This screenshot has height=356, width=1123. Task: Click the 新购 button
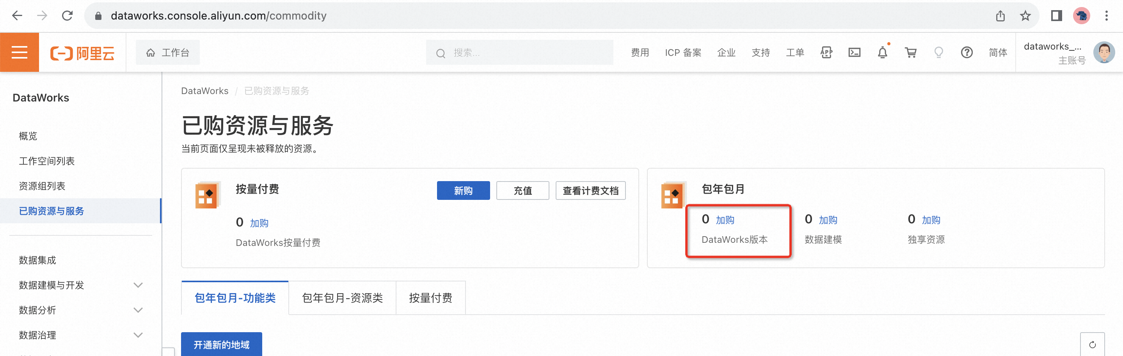click(463, 190)
